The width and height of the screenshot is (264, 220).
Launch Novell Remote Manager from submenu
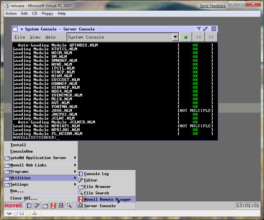(x=107, y=199)
